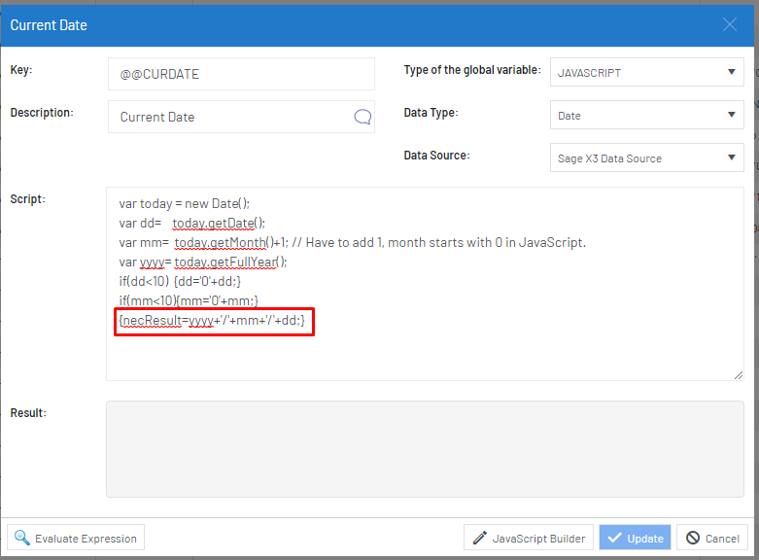The width and height of the screenshot is (759, 560).
Task: Click the prohibited circle icon beside Cancel
Action: coord(693,538)
